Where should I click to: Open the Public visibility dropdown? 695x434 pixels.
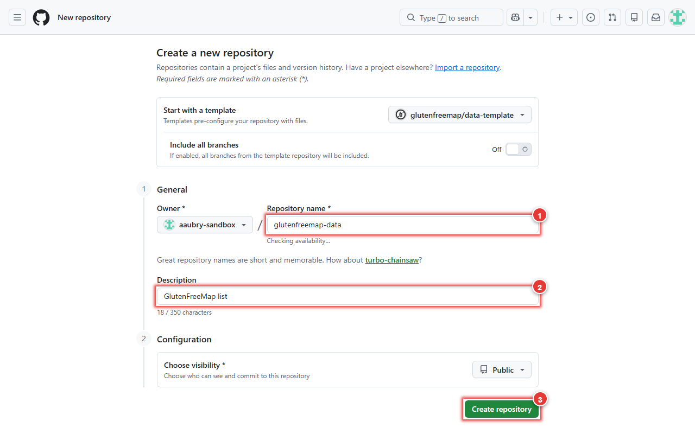[x=502, y=370]
